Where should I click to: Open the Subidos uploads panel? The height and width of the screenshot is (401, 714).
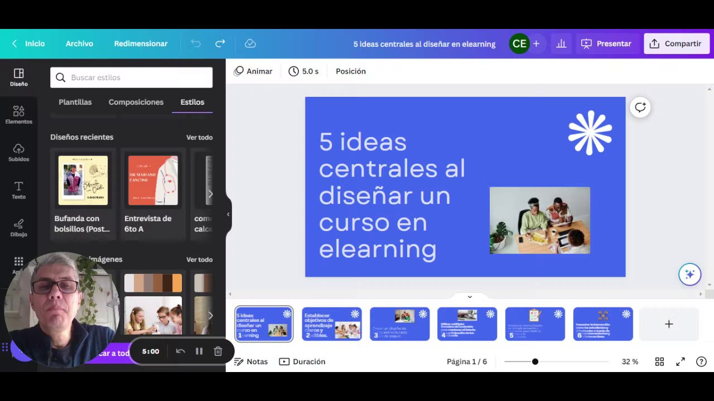18,152
